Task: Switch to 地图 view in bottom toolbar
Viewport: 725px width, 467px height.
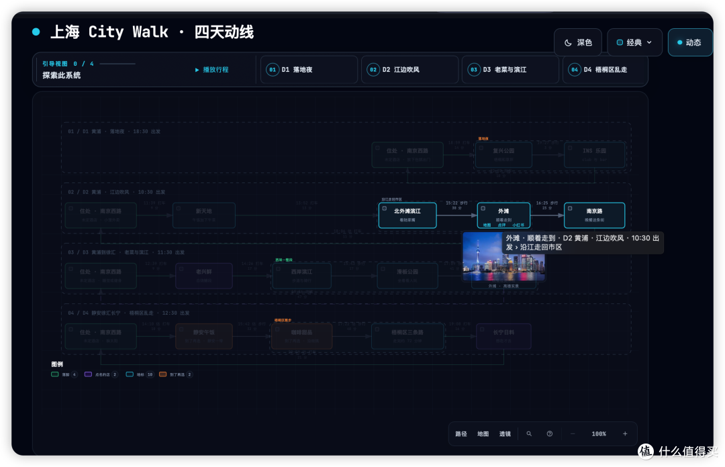Action: tap(483, 433)
